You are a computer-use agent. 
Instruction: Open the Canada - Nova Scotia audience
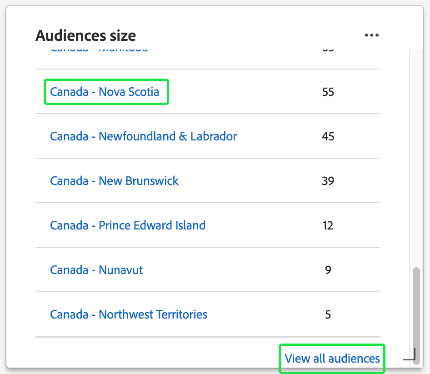pyautogui.click(x=105, y=92)
